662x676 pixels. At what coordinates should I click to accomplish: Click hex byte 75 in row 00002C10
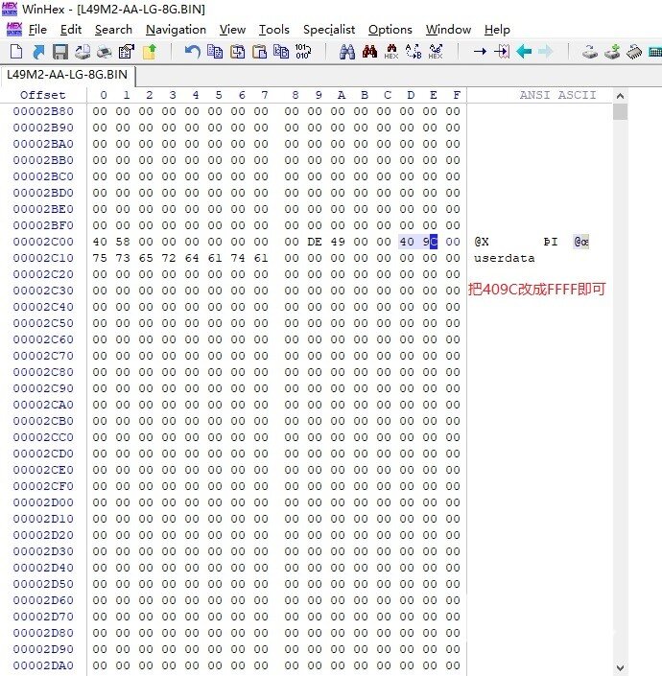(x=100, y=258)
